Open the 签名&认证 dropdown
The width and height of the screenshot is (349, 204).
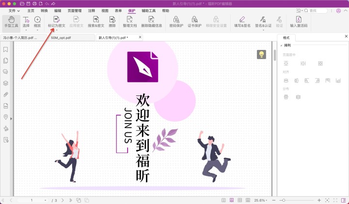click(x=263, y=22)
